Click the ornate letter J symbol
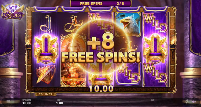 tap(46, 24)
